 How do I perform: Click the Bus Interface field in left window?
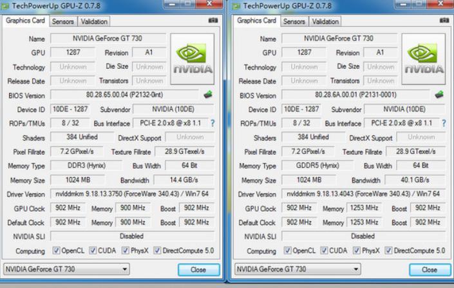(x=170, y=123)
